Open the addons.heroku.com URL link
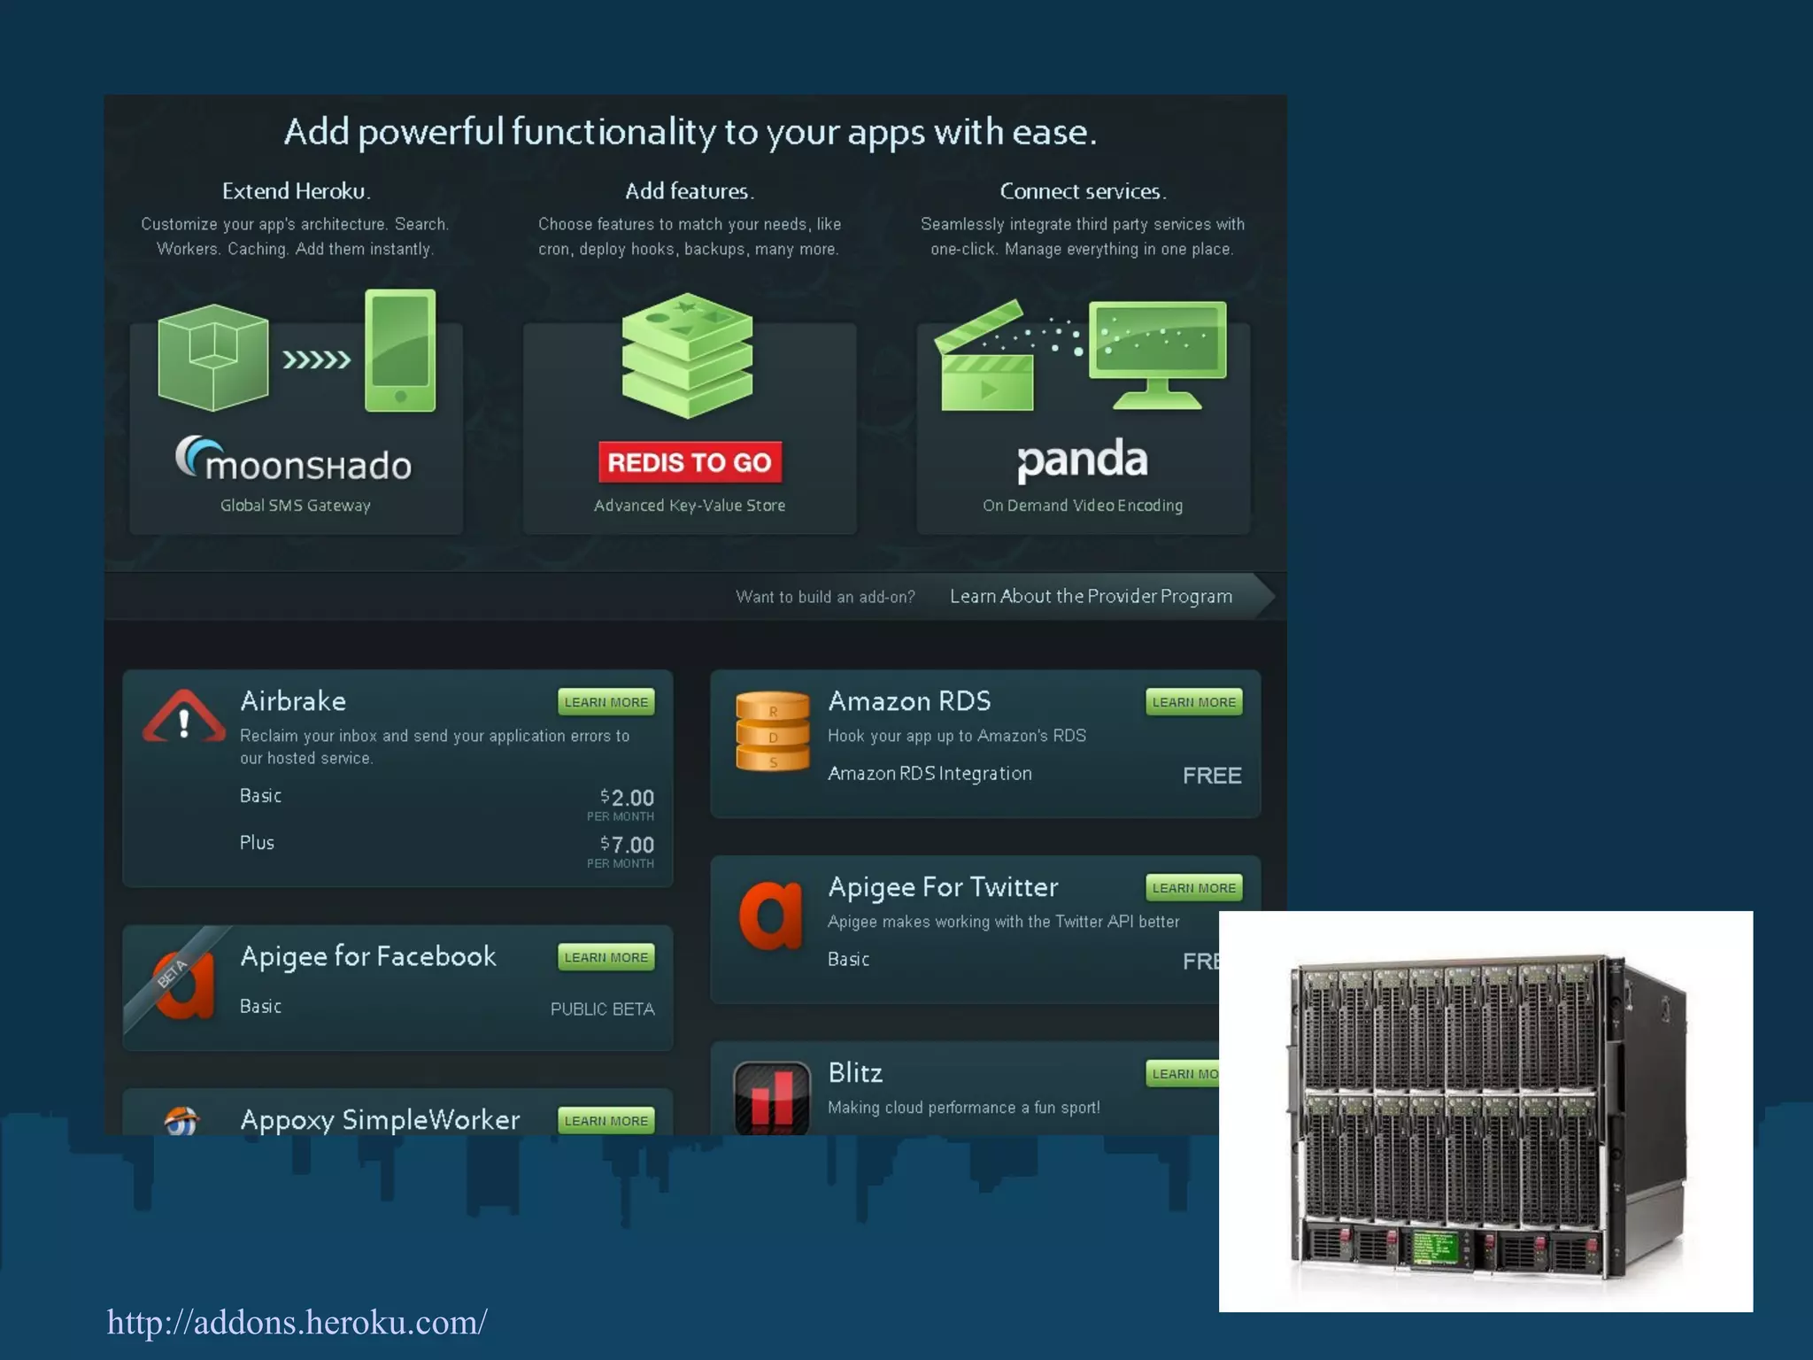1813x1360 pixels. click(297, 1322)
